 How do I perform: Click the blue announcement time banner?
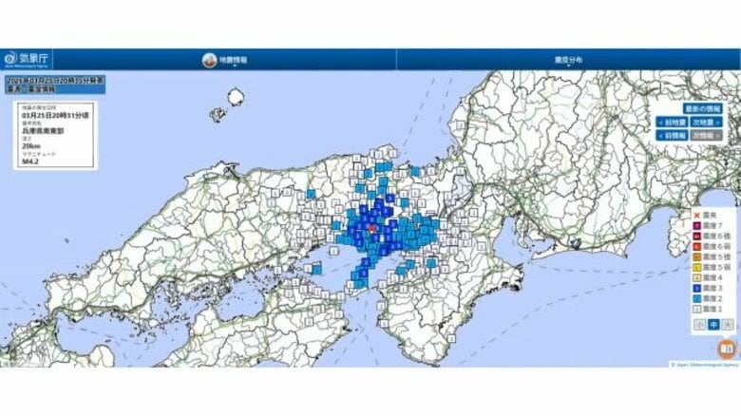[55, 85]
